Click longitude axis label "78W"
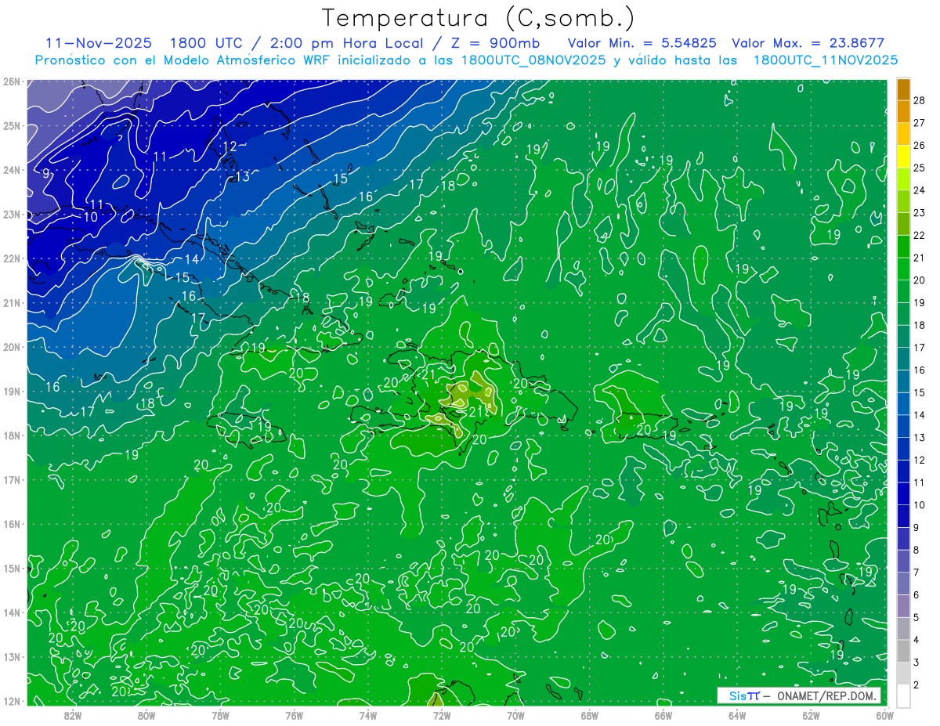This screenshot has height=726, width=940. click(x=220, y=715)
